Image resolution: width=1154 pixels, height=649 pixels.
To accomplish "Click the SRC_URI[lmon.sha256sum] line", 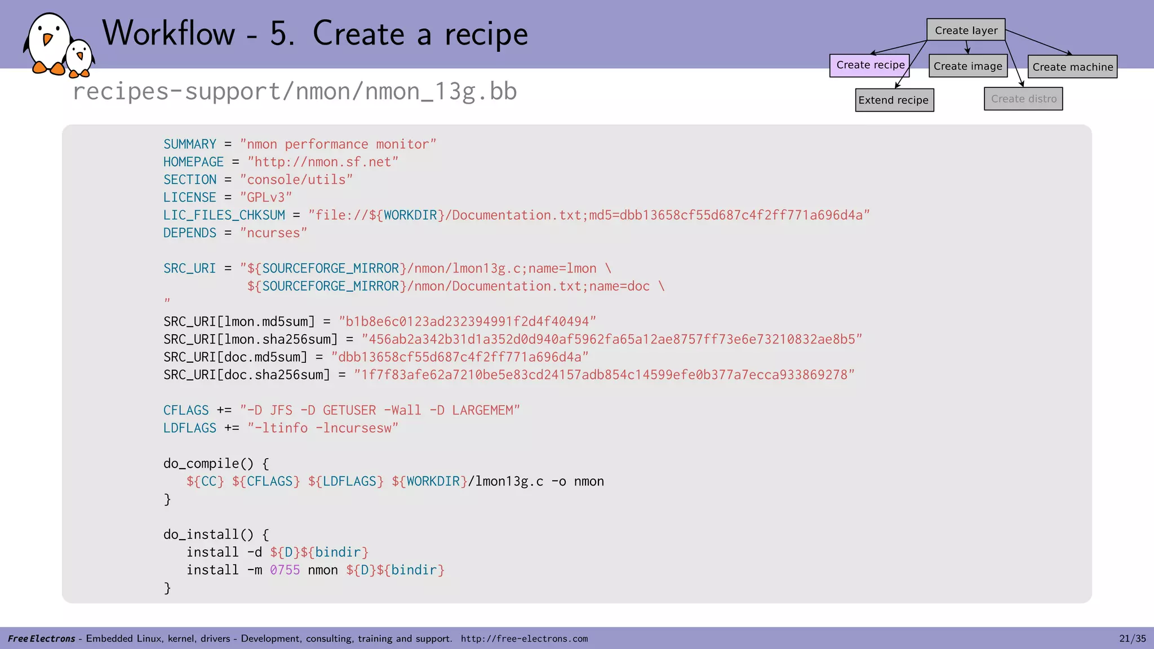I will click(x=513, y=339).
